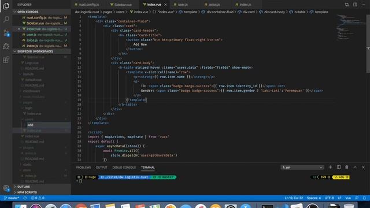Viewport: 370px width, 208px height.
Task: Click the code minimap preview
Action: (350, 27)
